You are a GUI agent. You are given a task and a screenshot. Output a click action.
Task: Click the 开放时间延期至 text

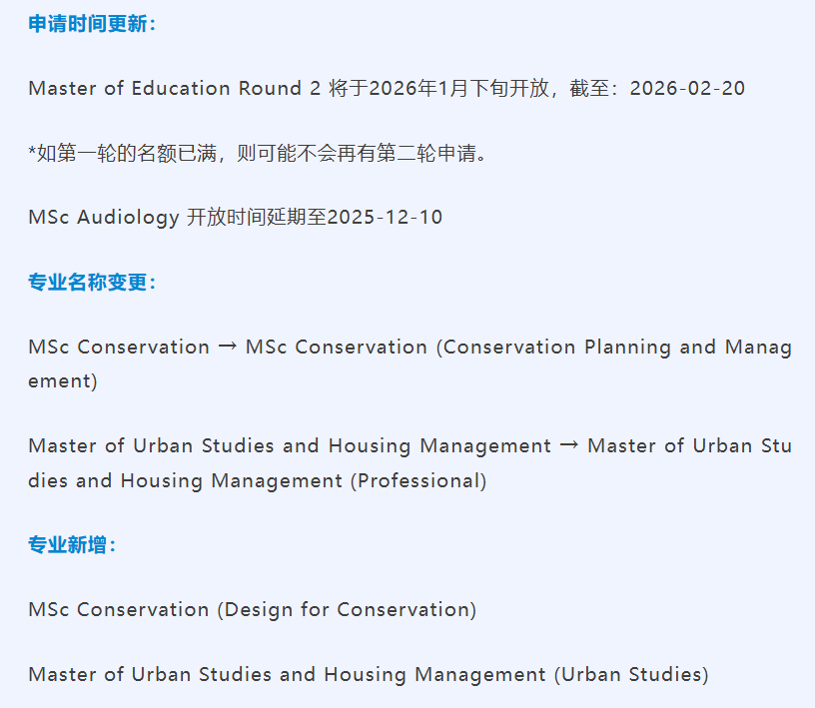tap(257, 217)
